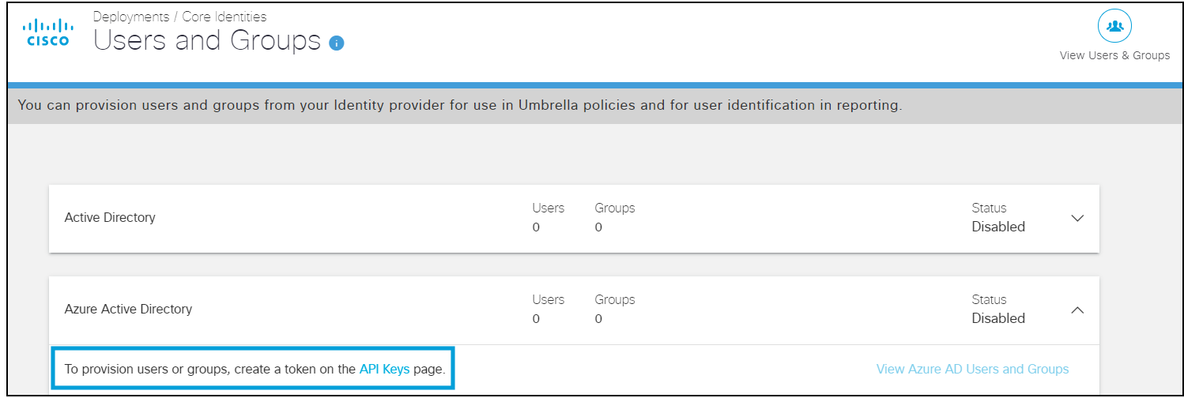Screen dimensions: 1184x398
Task: Click the Users and Groups page heading
Action: 207,41
